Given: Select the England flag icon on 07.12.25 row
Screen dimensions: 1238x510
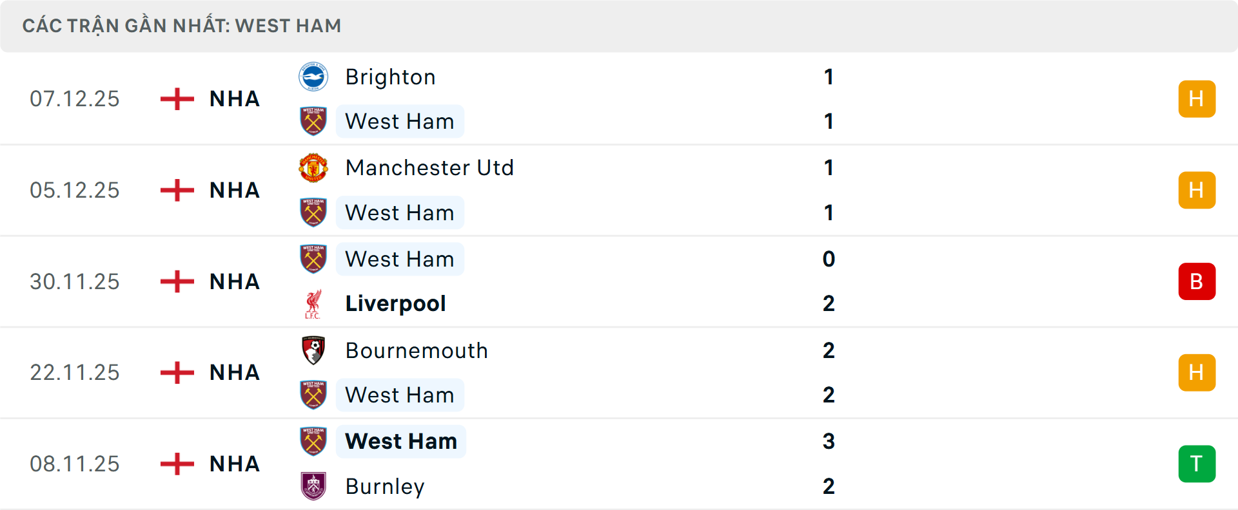Looking at the screenshot, I should point(176,99).
